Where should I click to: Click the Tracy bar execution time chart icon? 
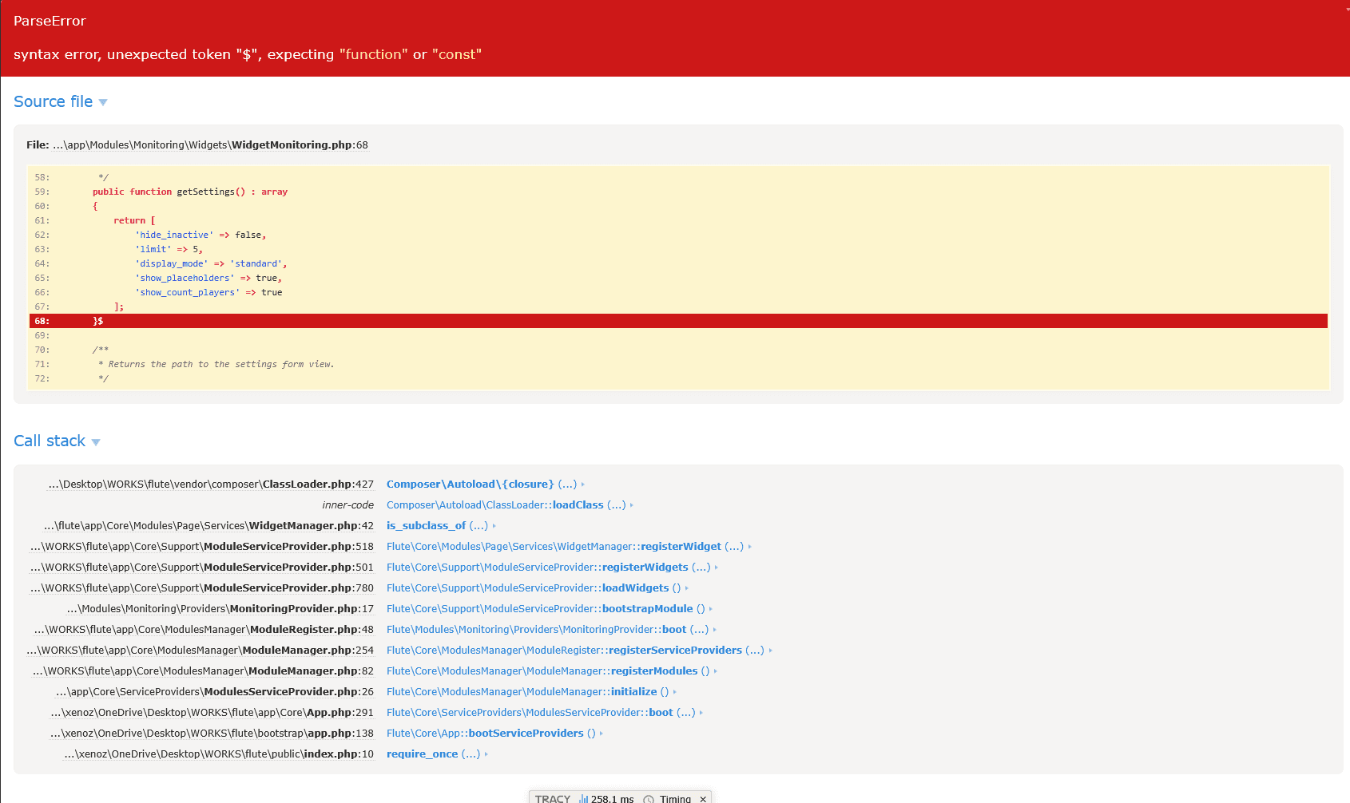click(584, 798)
